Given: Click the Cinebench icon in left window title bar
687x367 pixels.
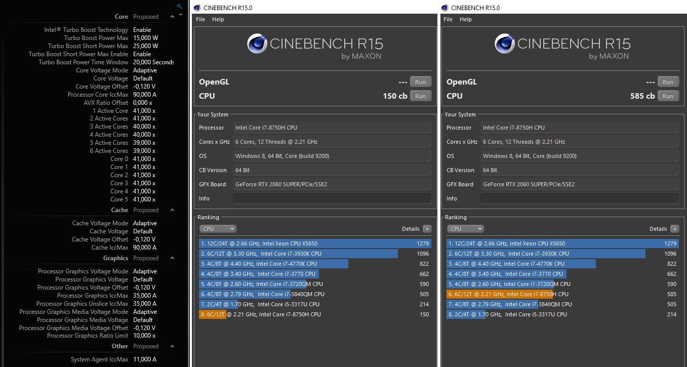Looking at the screenshot, I should pyautogui.click(x=197, y=8).
